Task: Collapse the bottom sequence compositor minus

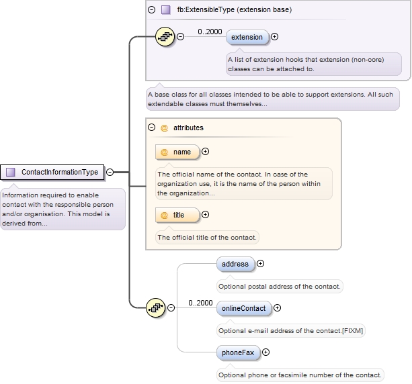Action: (x=171, y=307)
